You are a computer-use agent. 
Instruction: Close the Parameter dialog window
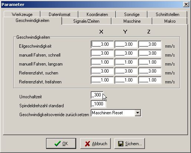(x=186, y=4)
